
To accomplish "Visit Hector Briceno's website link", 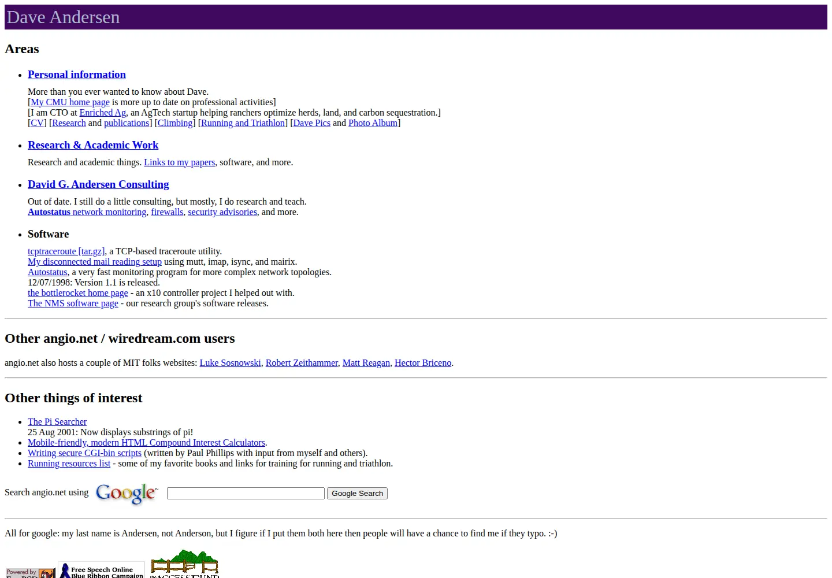I will click(x=423, y=363).
